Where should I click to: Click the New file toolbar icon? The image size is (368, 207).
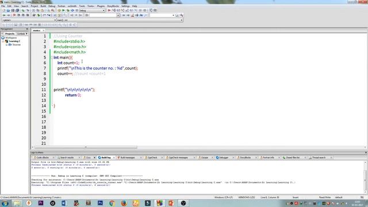click(x=4, y=10)
